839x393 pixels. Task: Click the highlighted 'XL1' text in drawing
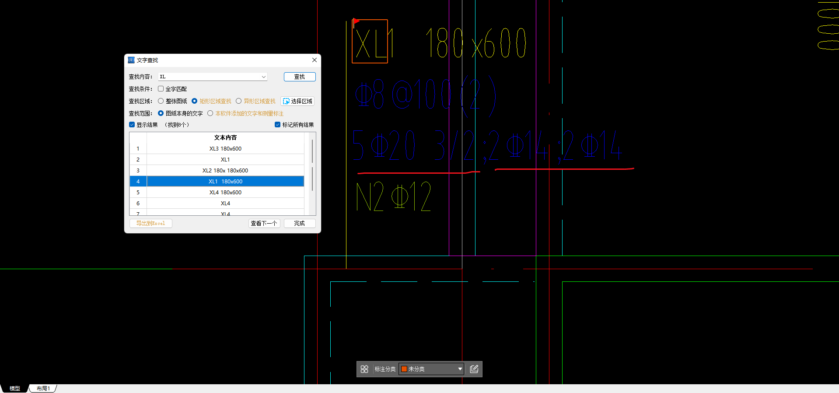click(x=374, y=43)
